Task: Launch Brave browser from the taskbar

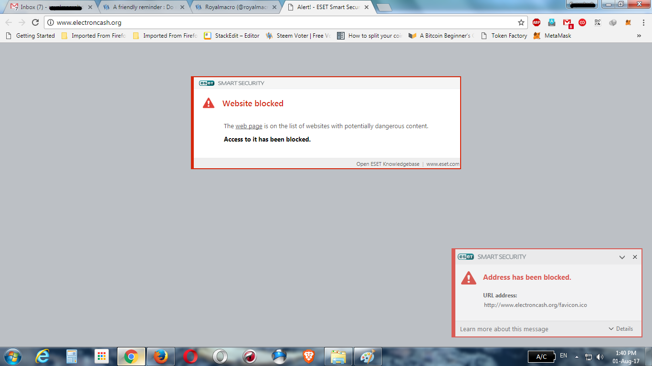Action: [309, 356]
